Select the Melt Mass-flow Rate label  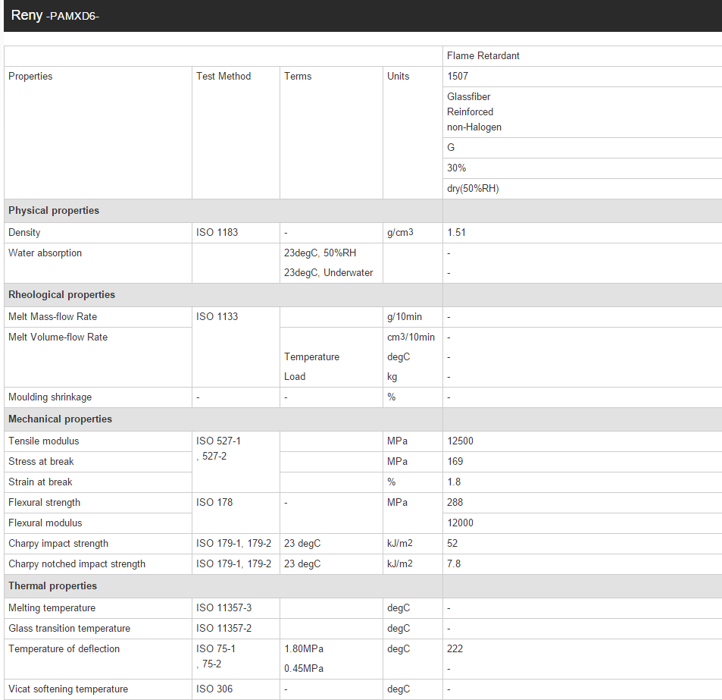52,316
